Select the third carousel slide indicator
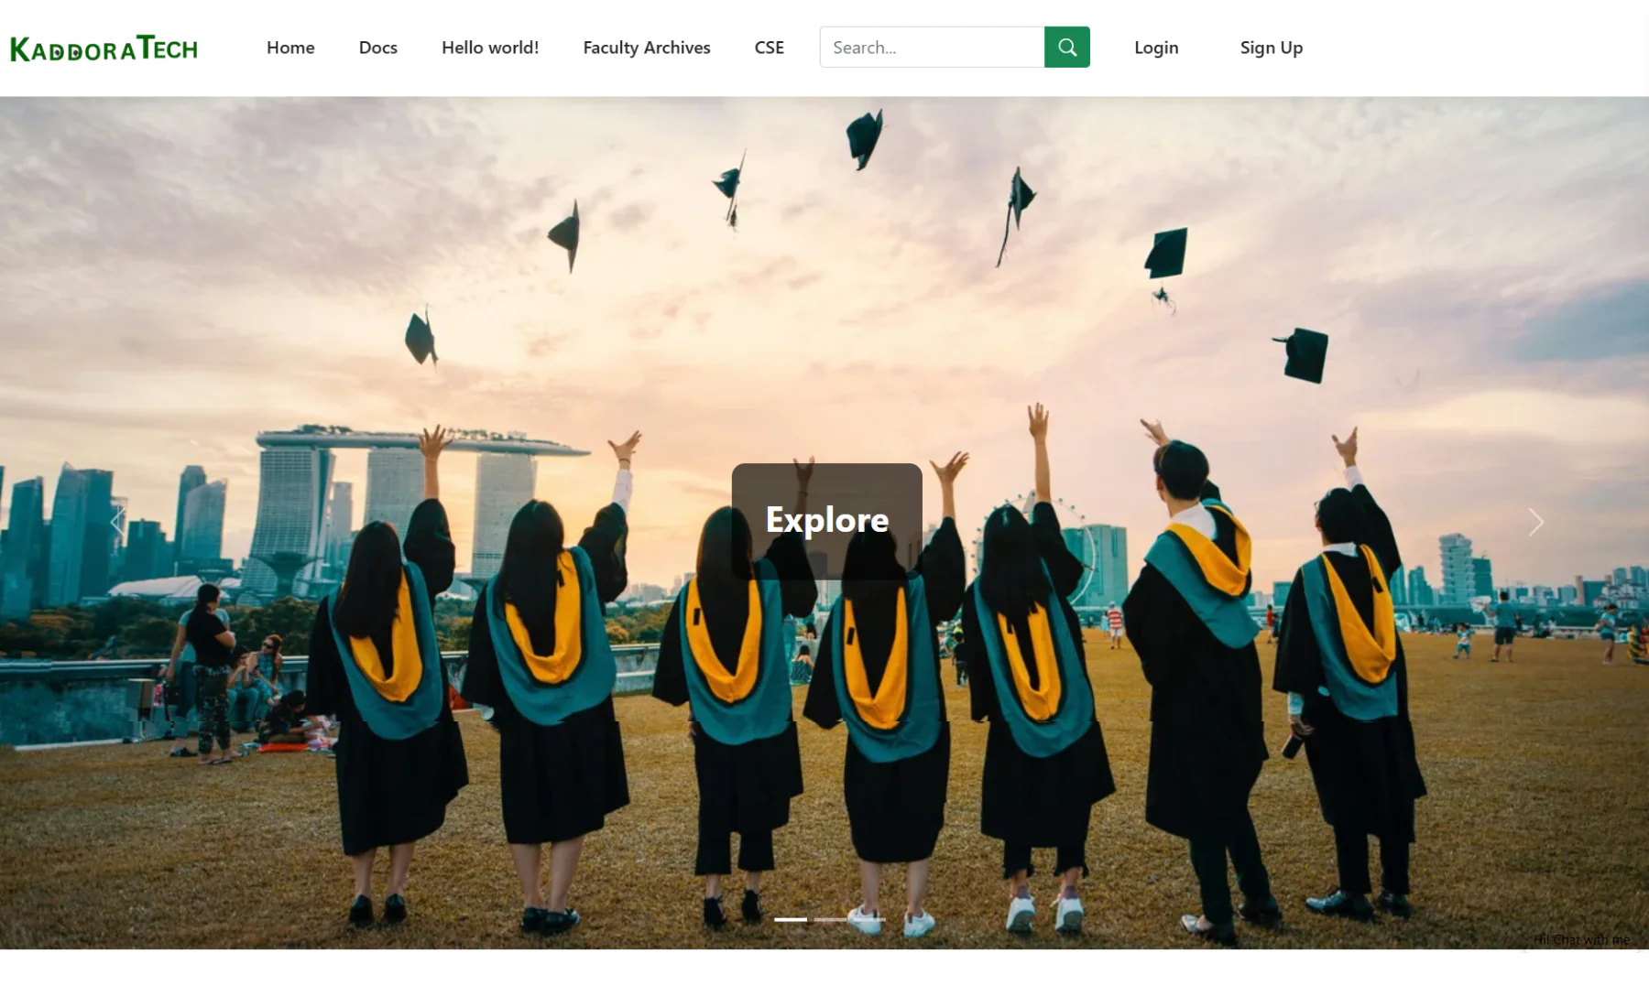 [x=869, y=919]
